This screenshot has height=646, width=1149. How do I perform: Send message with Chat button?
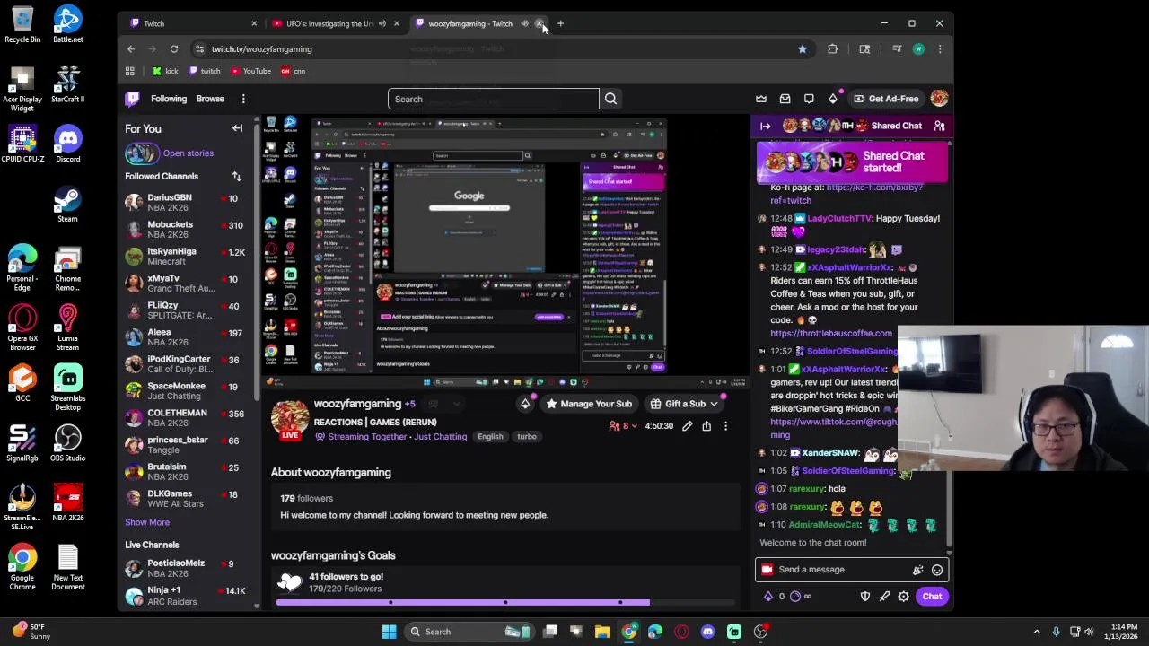[x=932, y=597]
